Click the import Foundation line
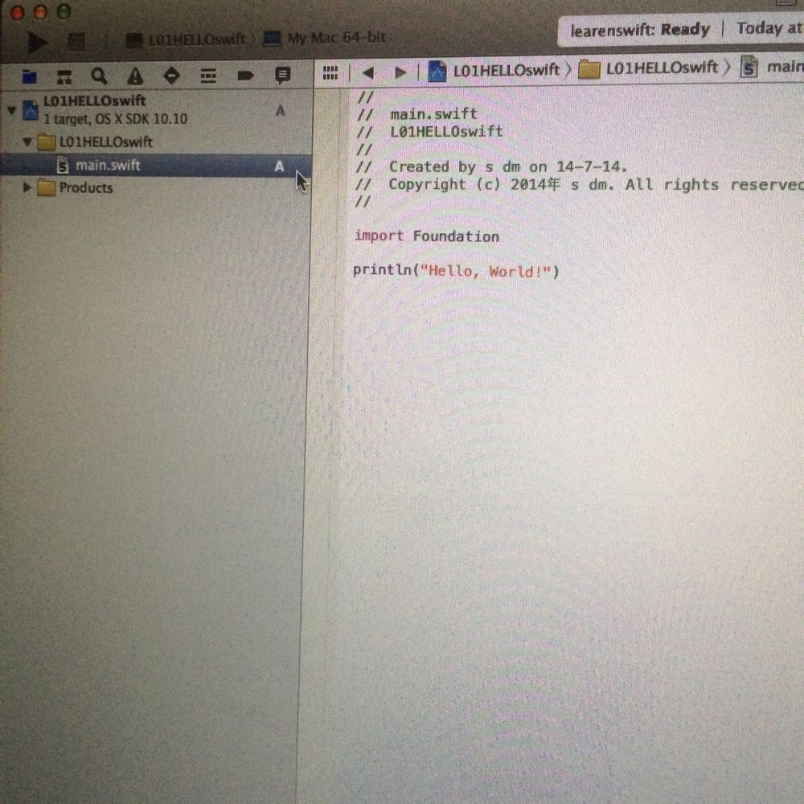This screenshot has height=804, width=804. 427,236
